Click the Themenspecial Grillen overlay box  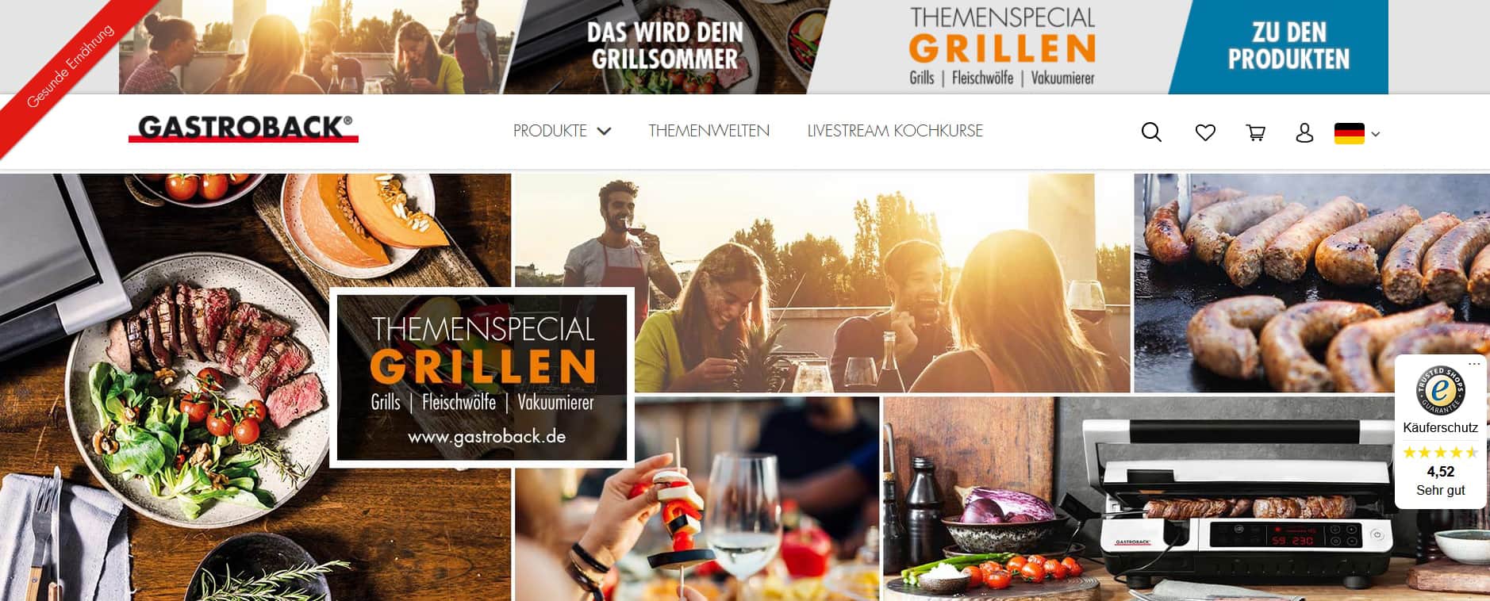pyautogui.click(x=482, y=377)
